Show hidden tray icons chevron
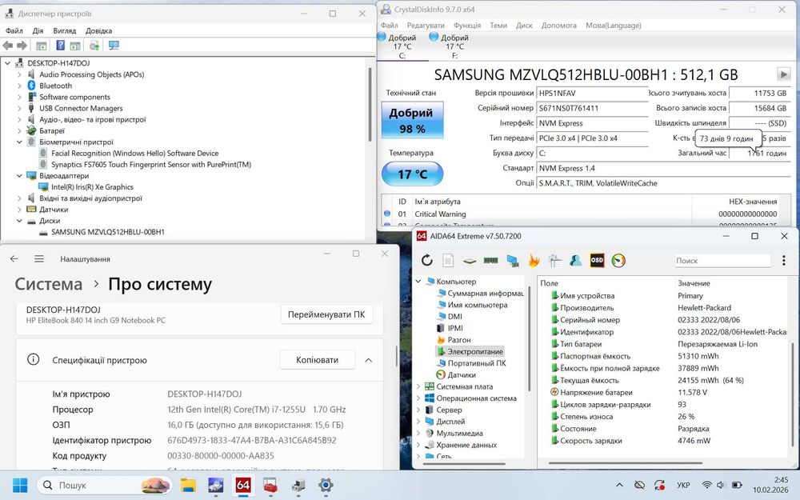The height and width of the screenshot is (500, 800). pyautogui.click(x=619, y=485)
